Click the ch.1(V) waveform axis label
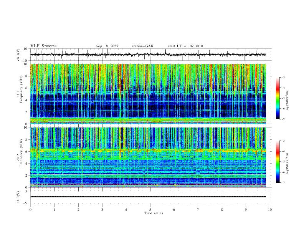This screenshot has width=304, height=235. (18, 55)
